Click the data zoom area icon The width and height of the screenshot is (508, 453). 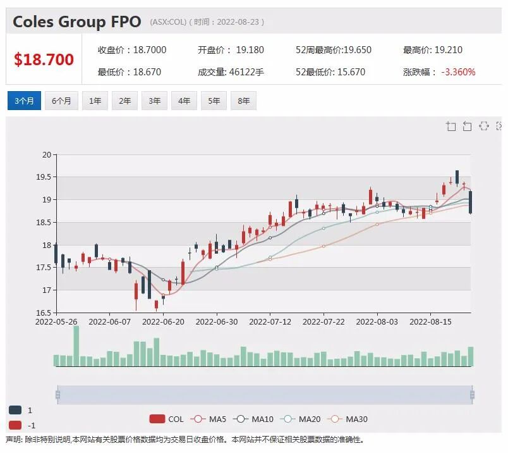[451, 126]
